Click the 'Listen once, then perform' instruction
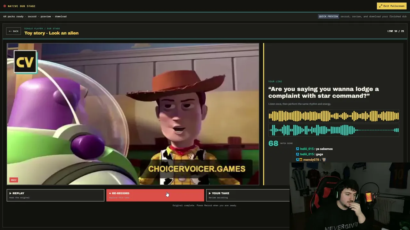Screen dimensions: 410x230 click(x=299, y=104)
